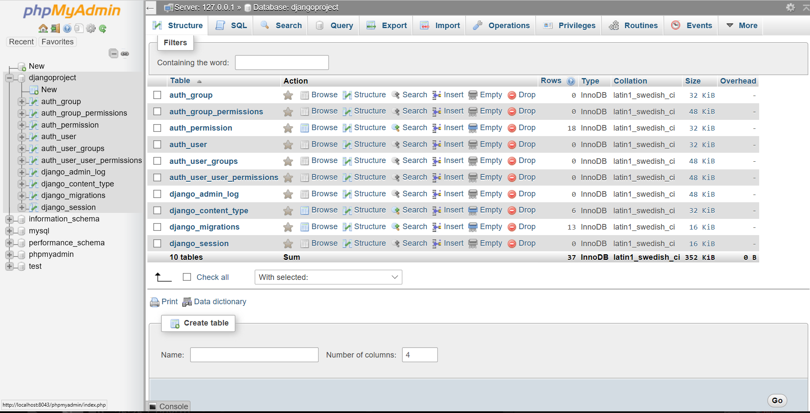810x413 pixels.
Task: Expand the information_schema database node
Action: coord(9,219)
